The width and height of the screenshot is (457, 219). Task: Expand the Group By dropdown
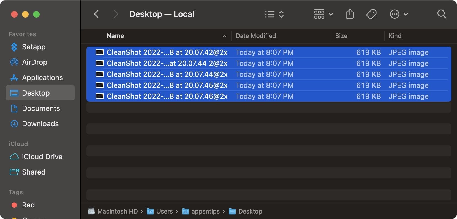click(x=323, y=14)
